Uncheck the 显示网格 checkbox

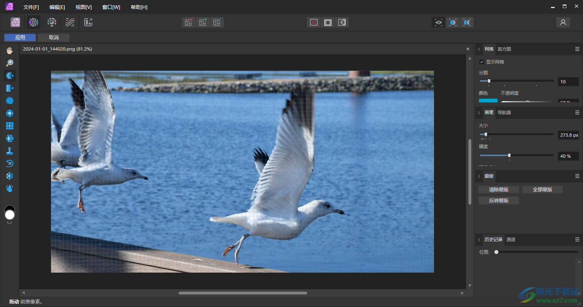click(482, 62)
